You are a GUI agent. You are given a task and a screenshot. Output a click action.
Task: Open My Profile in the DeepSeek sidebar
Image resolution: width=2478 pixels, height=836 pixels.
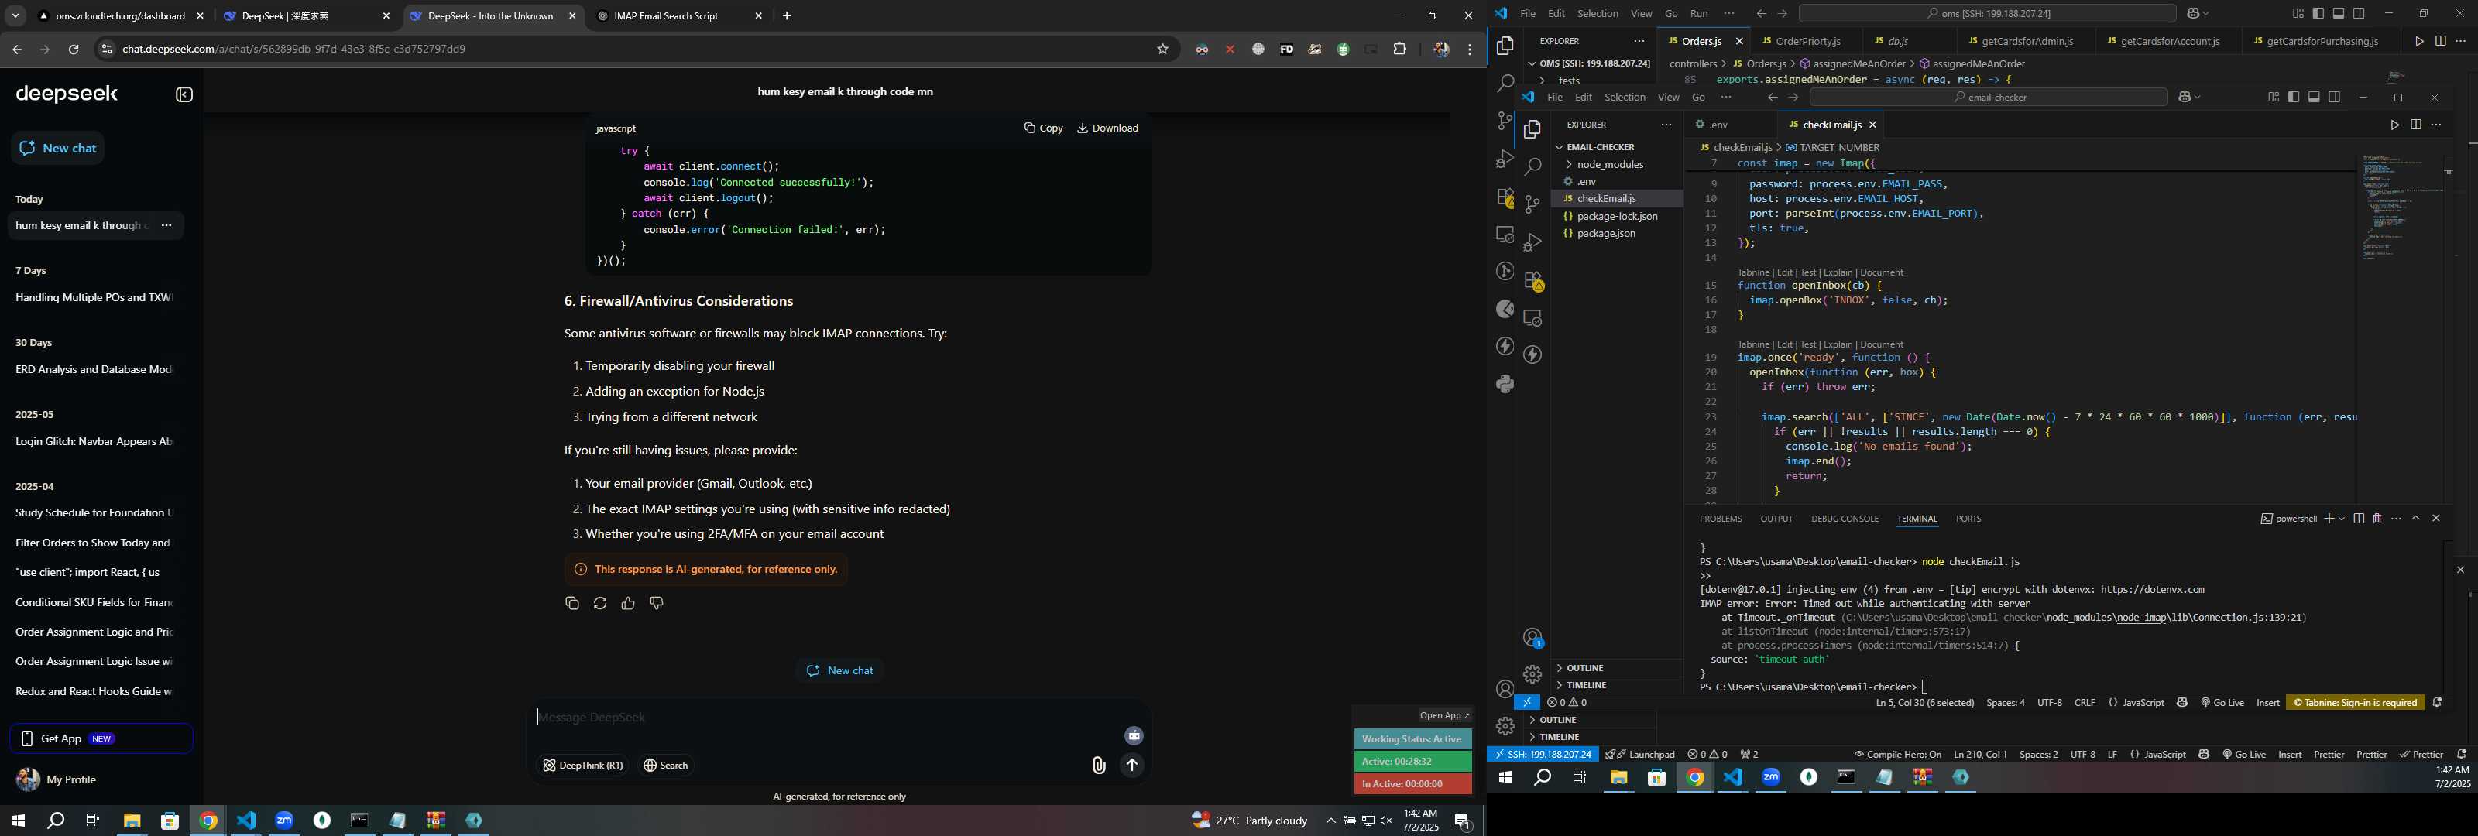point(58,779)
